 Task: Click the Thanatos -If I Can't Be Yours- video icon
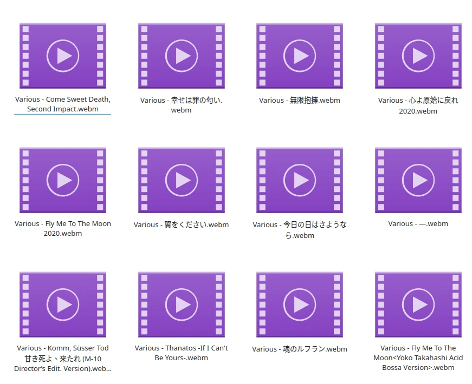[181, 304]
